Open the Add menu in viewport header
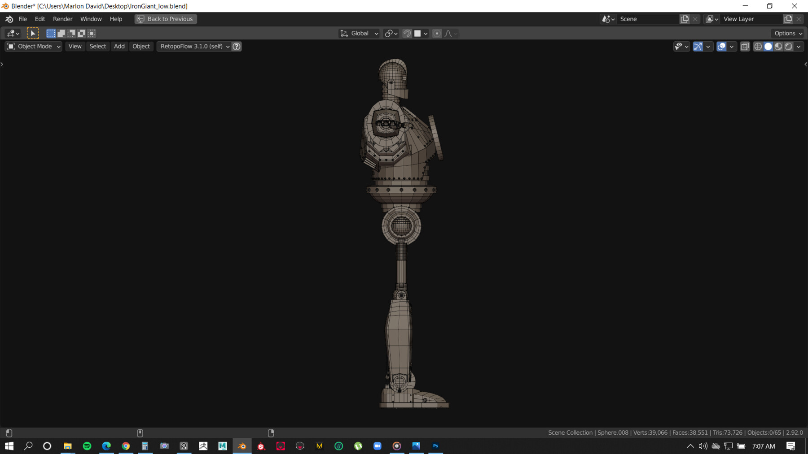808x454 pixels. (x=119, y=46)
